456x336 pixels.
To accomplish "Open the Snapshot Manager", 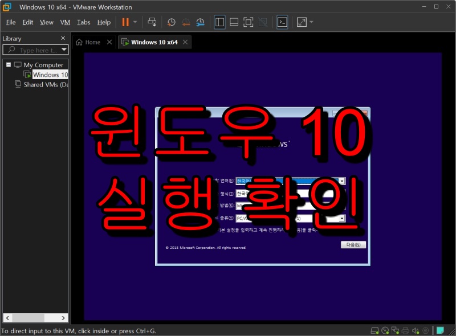I will (201, 22).
